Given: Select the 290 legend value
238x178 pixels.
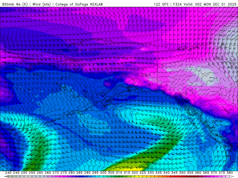Looking at the screenshot, I should click(87, 173).
